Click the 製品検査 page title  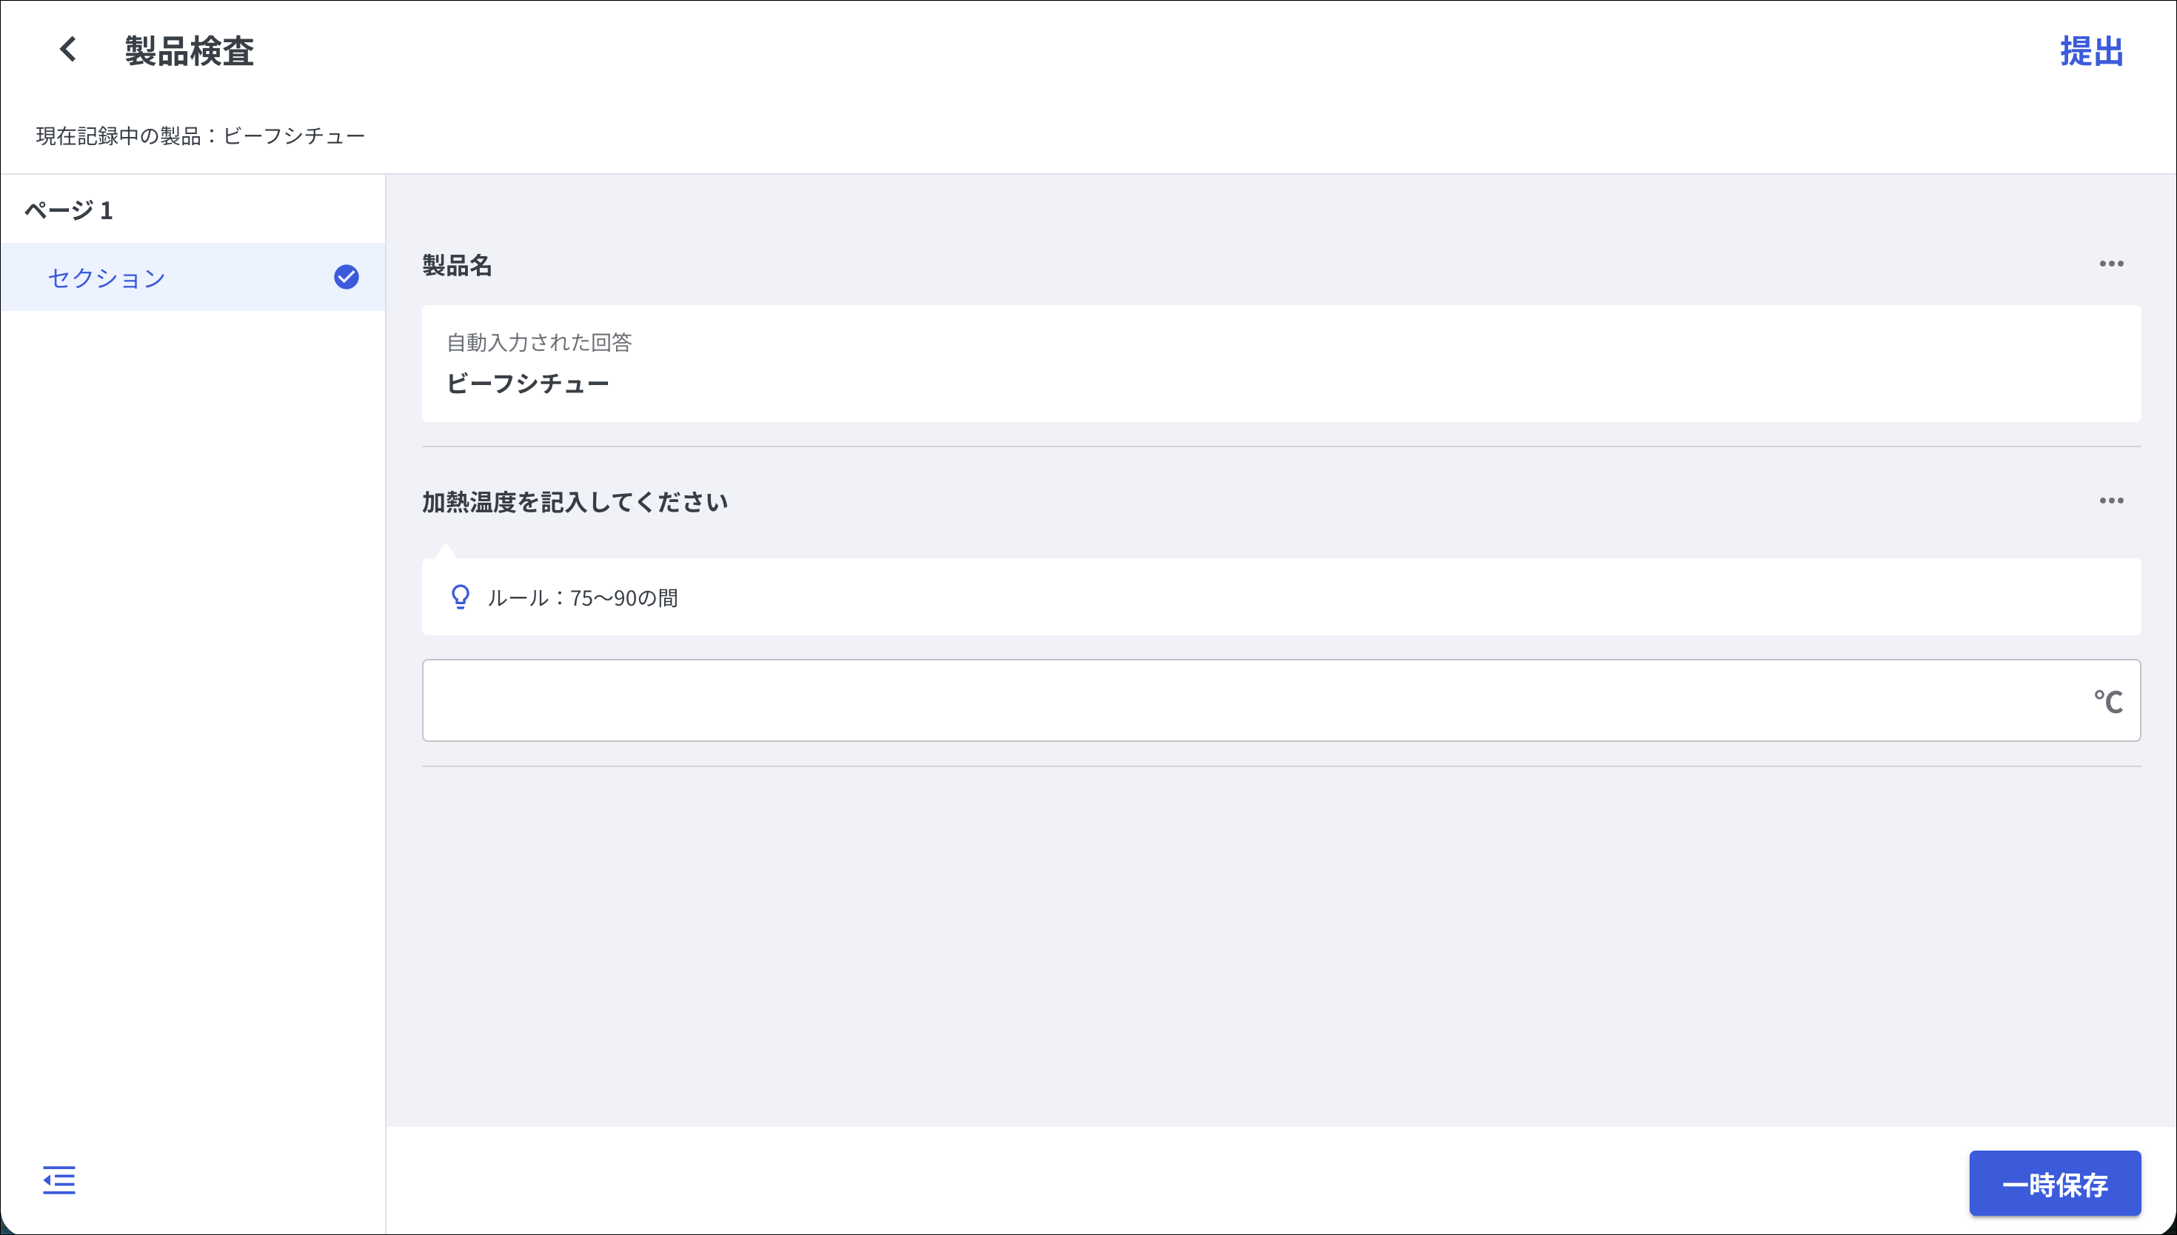(x=189, y=51)
